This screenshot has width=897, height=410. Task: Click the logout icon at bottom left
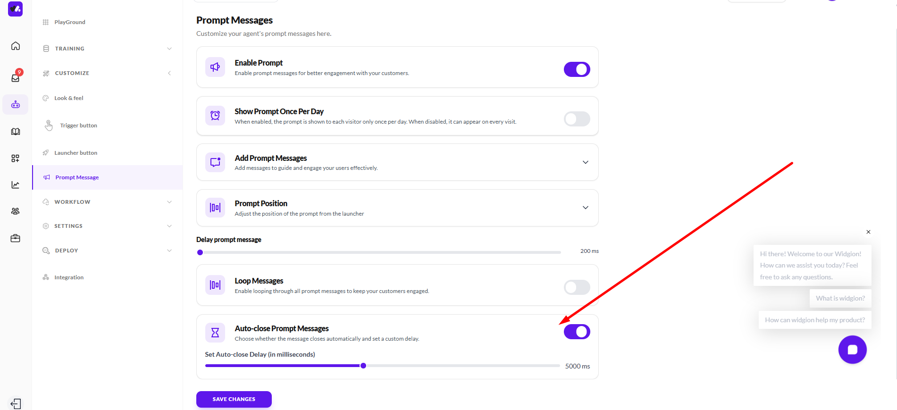[x=16, y=404]
